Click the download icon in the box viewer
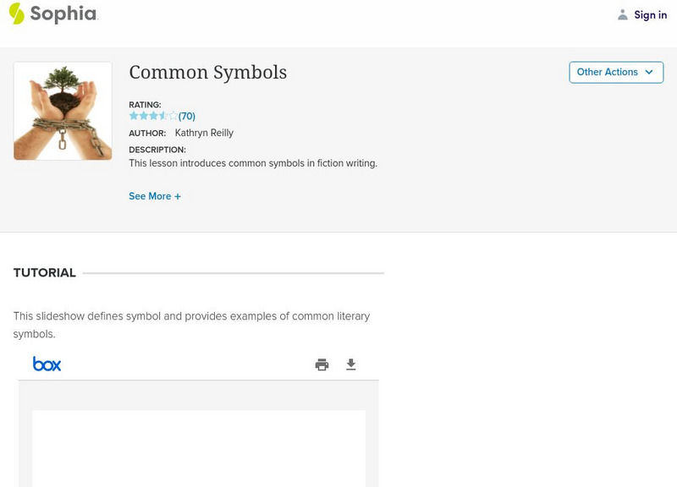Viewport: 677px width, 487px height. point(351,365)
